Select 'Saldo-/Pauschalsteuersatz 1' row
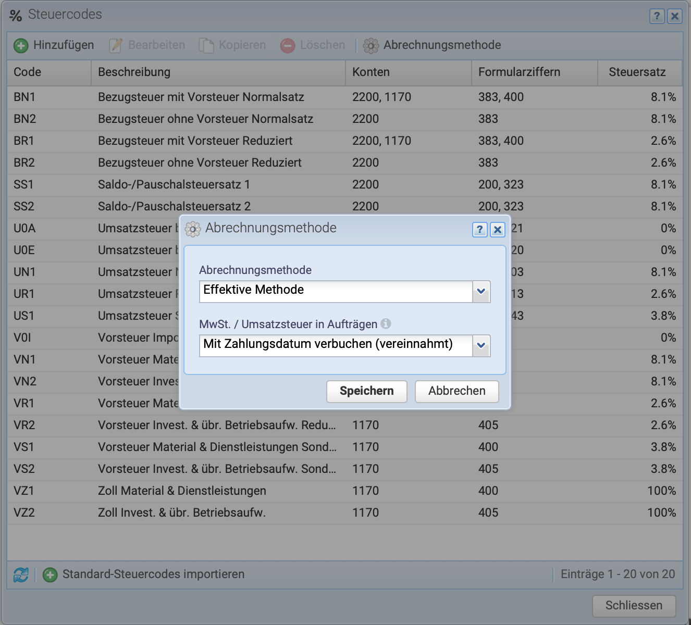The height and width of the screenshot is (625, 691). pos(345,185)
